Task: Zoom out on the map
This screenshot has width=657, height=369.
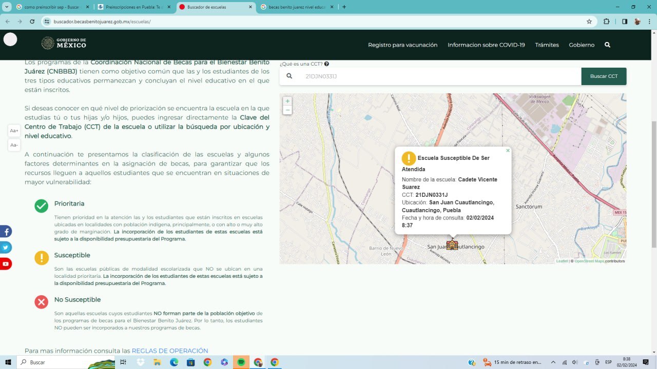Action: (x=287, y=110)
